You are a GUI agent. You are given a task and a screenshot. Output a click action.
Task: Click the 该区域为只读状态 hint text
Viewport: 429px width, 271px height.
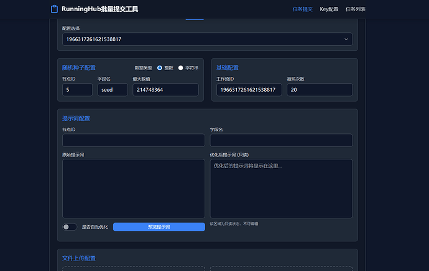tap(234, 224)
